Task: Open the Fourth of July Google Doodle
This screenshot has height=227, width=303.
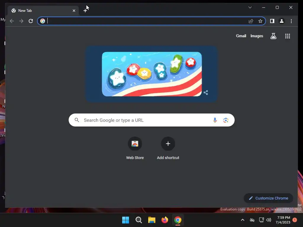Action: pyautogui.click(x=152, y=74)
